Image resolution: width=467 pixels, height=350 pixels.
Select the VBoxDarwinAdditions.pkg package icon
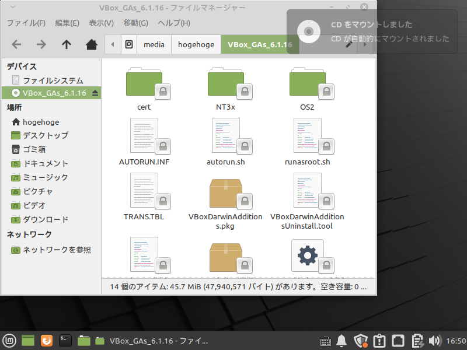[x=226, y=194]
